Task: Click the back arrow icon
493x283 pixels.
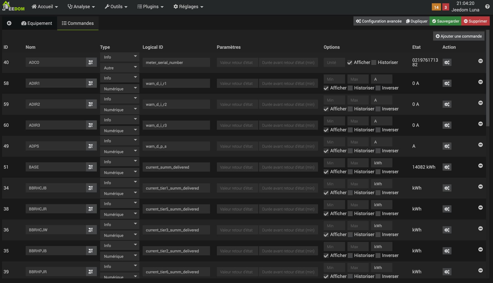Action: pos(9,23)
